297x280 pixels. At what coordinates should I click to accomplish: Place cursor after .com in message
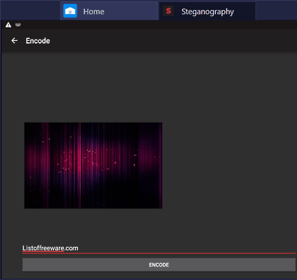click(x=79, y=248)
